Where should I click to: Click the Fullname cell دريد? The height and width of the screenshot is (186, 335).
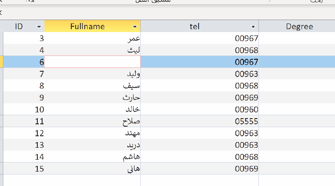click(92, 145)
